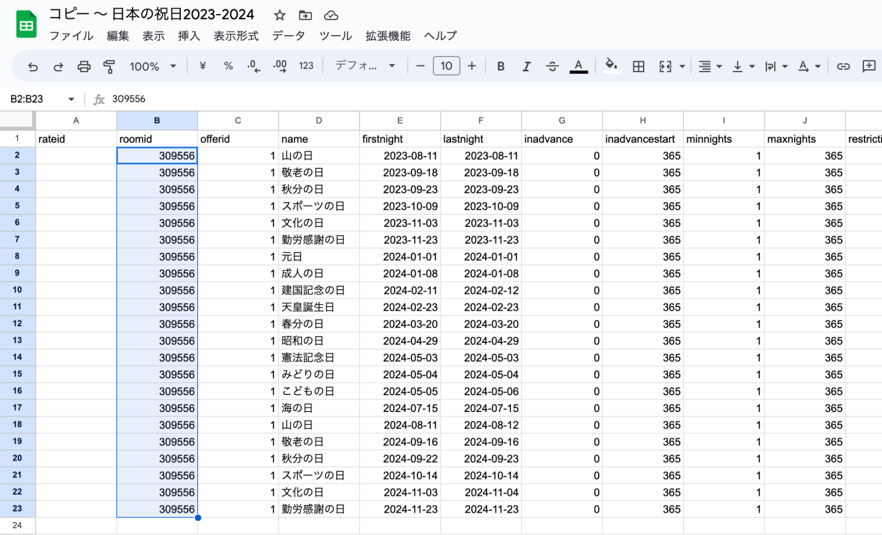Click the borders grid icon
This screenshot has width=882, height=535.
point(638,66)
